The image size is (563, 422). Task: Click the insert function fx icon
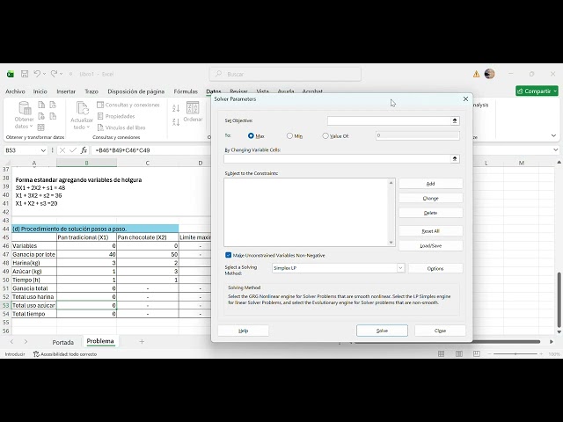pyautogui.click(x=84, y=150)
